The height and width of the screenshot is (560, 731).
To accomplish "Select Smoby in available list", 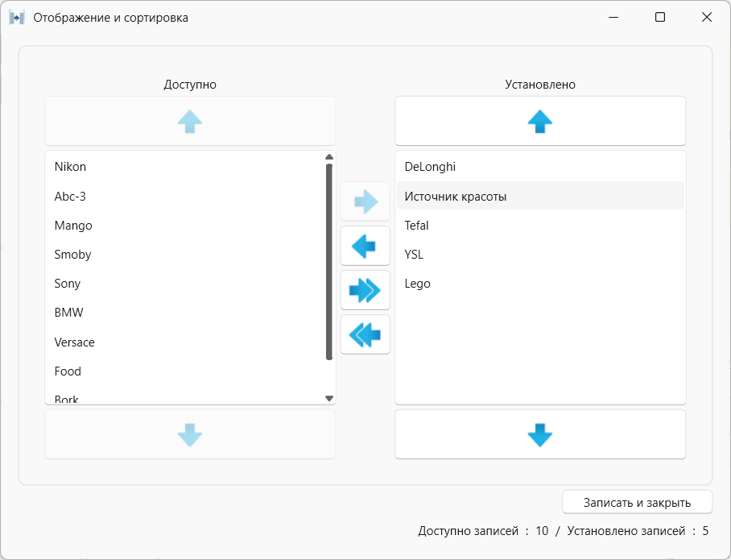I will (x=185, y=255).
